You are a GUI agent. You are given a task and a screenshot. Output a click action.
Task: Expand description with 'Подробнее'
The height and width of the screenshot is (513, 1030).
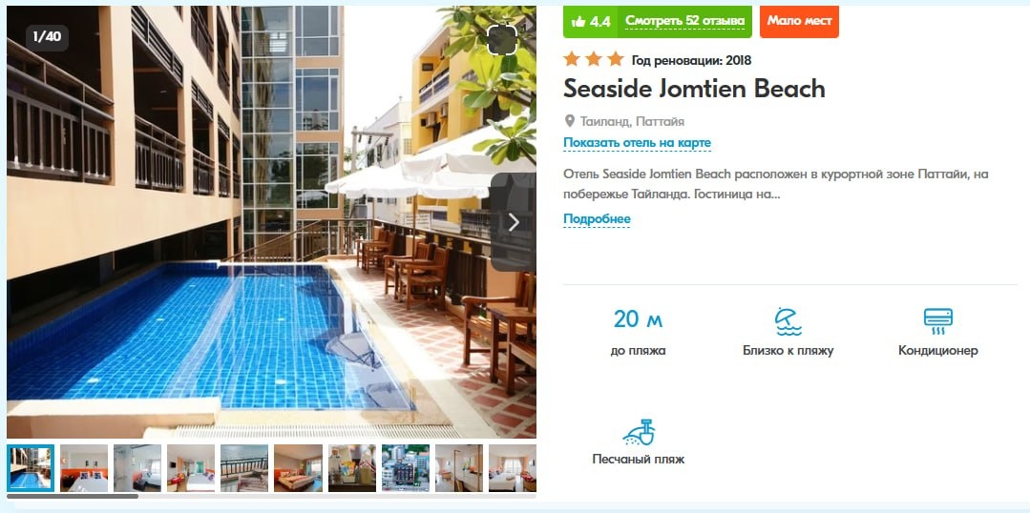pos(597,219)
